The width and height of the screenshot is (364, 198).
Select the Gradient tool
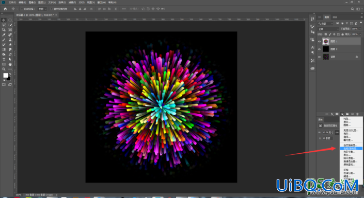[x=4, y=49]
